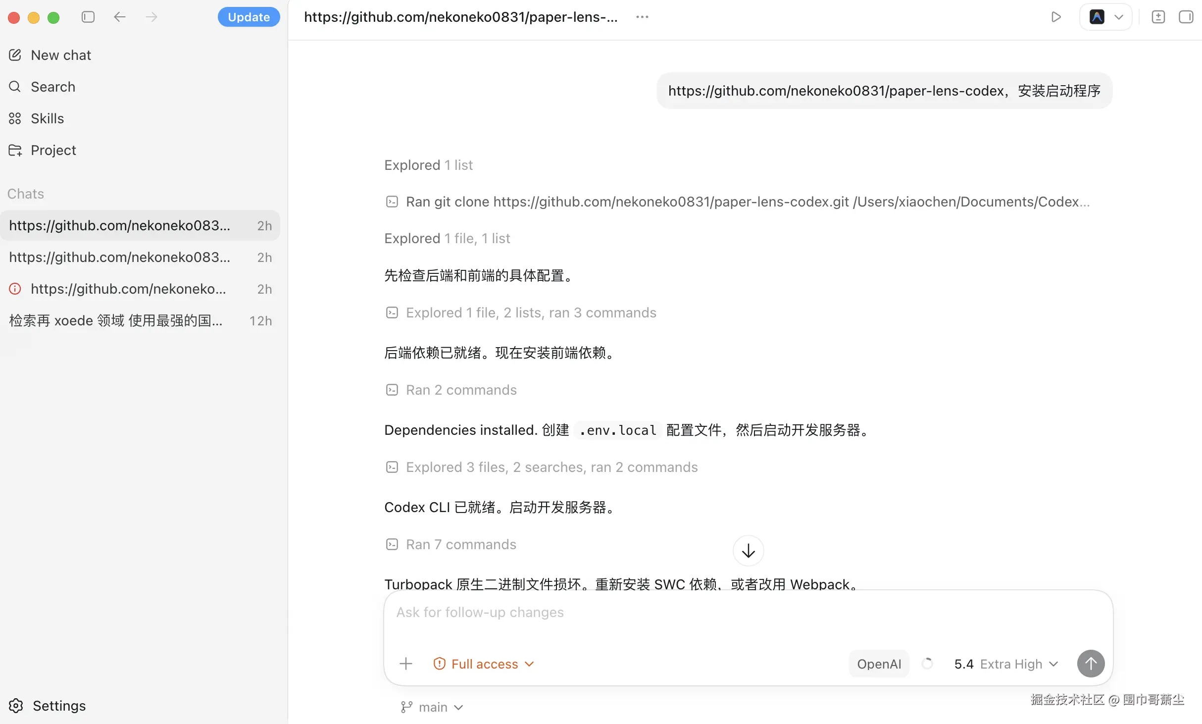1202x724 pixels.
Task: Open the Project section
Action: pos(140,150)
